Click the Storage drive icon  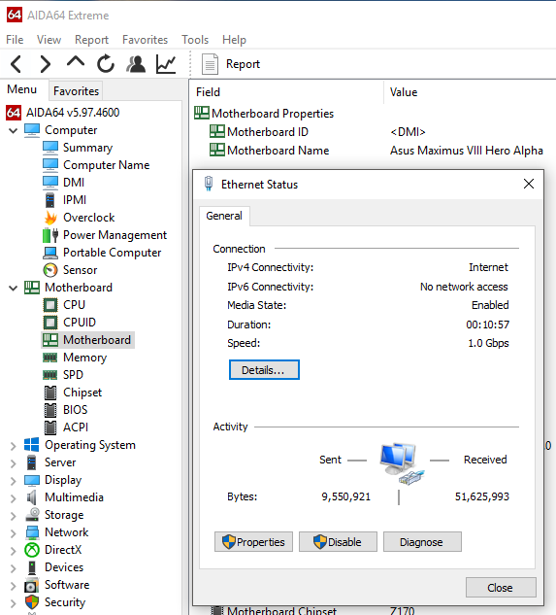click(32, 515)
